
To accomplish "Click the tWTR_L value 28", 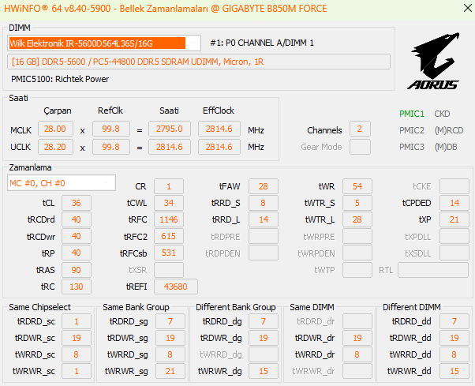I will (x=357, y=219).
